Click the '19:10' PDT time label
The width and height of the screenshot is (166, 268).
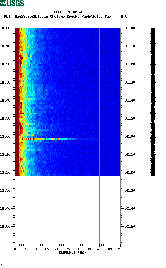(5, 154)
